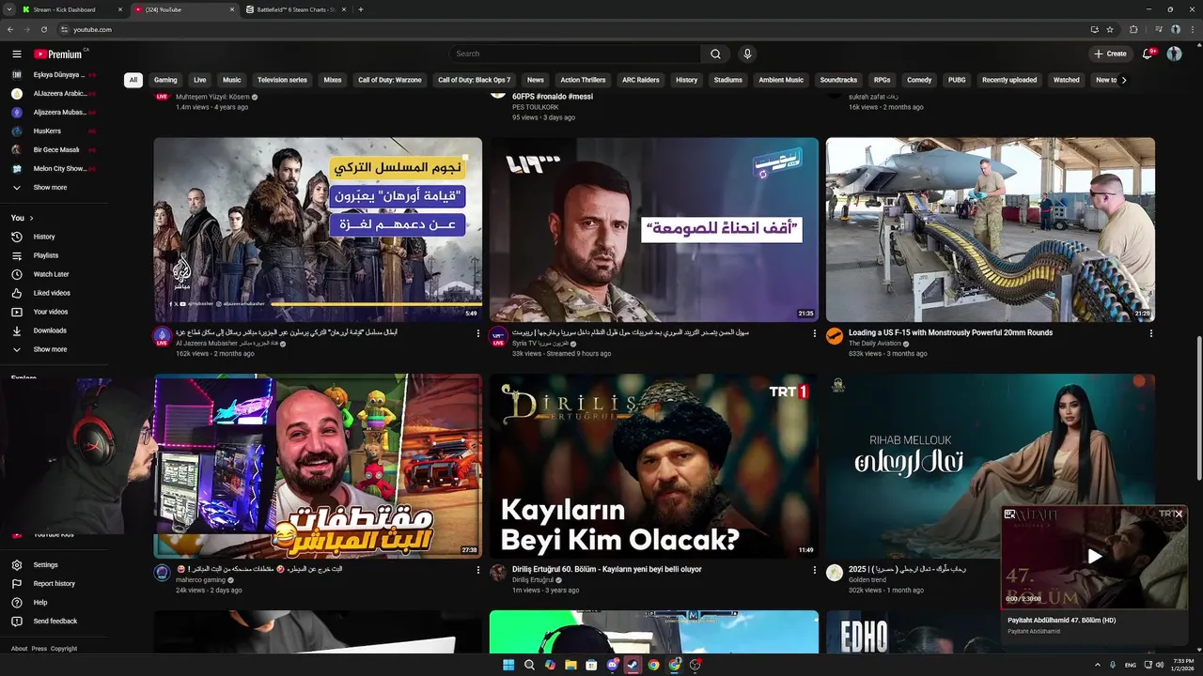Screen dimensions: 1203x676
Task: Open Steam from the taskbar
Action: [633, 665]
